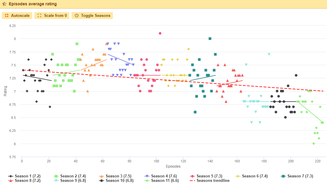Click the star icon beside Episodes average rating
The height and width of the screenshot is (186, 327).
click(x=4, y=4)
